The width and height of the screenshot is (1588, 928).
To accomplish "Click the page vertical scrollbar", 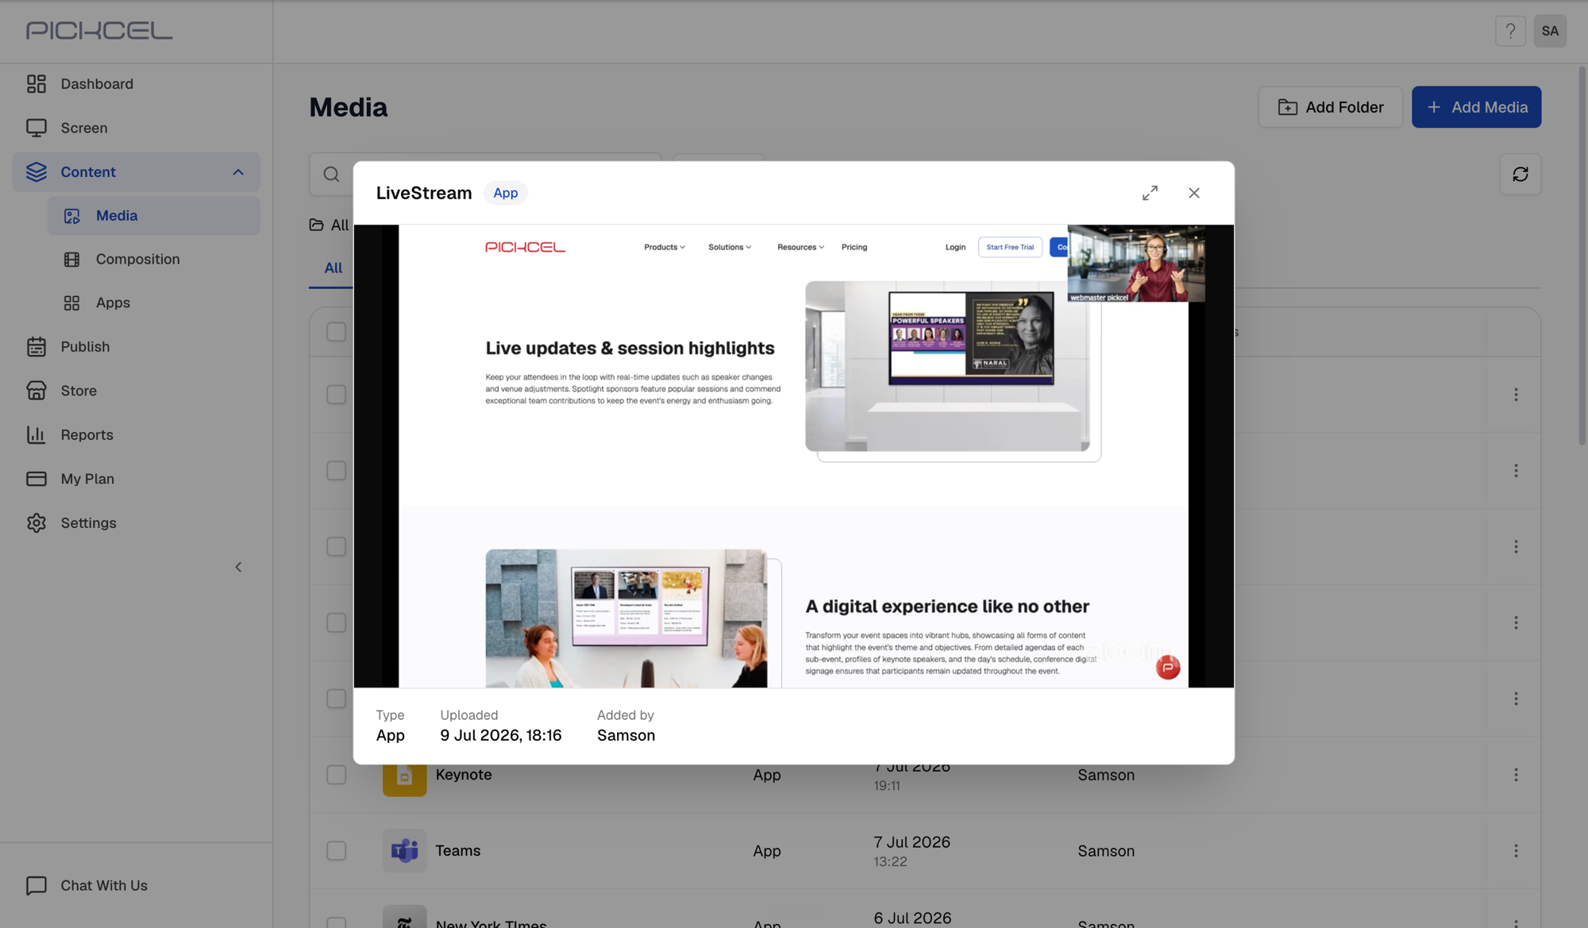I will click(1582, 254).
